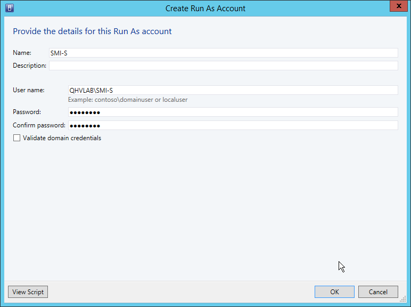The height and width of the screenshot is (307, 411).
Task: Click into the Name field containing SMI-S
Action: tap(223, 53)
